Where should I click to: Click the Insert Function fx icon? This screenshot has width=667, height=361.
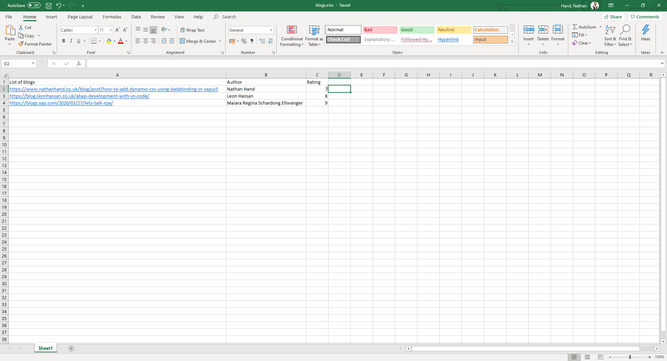tap(79, 64)
